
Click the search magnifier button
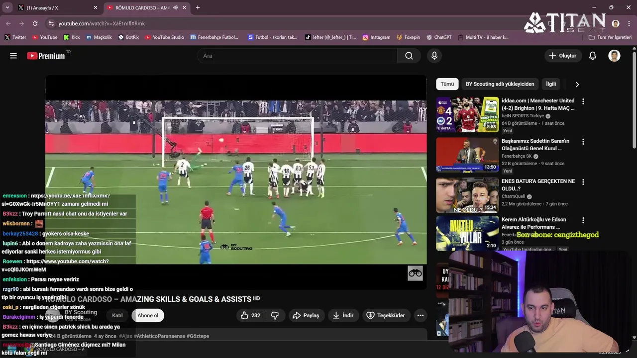[x=409, y=56]
